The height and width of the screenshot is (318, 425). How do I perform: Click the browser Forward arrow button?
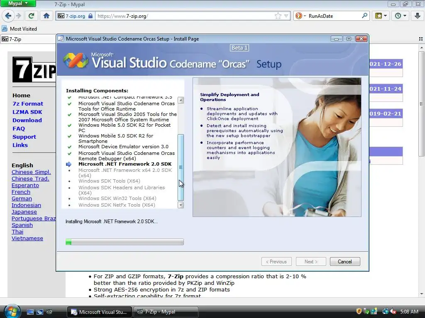tap(18, 16)
